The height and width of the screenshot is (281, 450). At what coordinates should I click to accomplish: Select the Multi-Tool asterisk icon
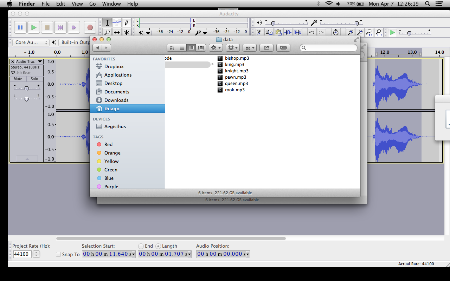(x=126, y=32)
